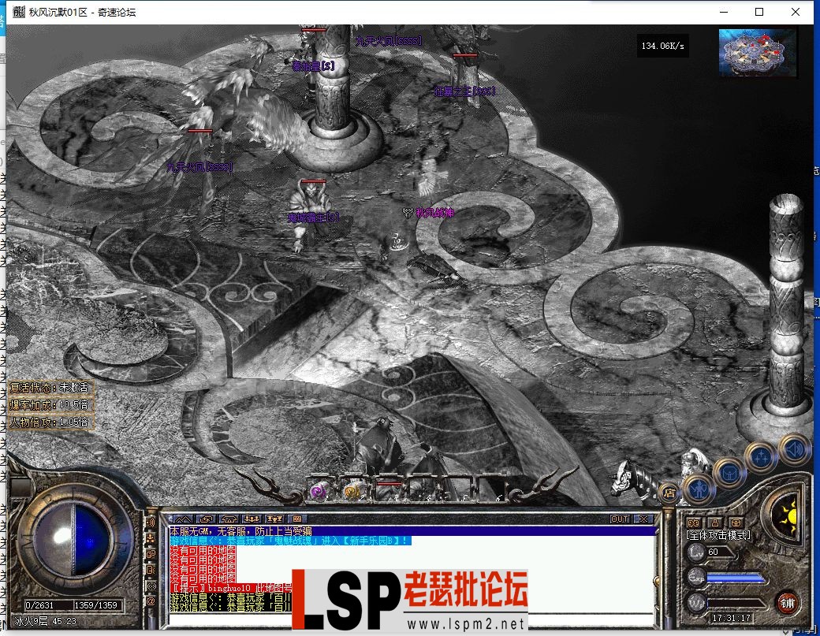This screenshot has height=636, width=820.
Task: Click the blue Exp progress bar
Action: click(735, 578)
